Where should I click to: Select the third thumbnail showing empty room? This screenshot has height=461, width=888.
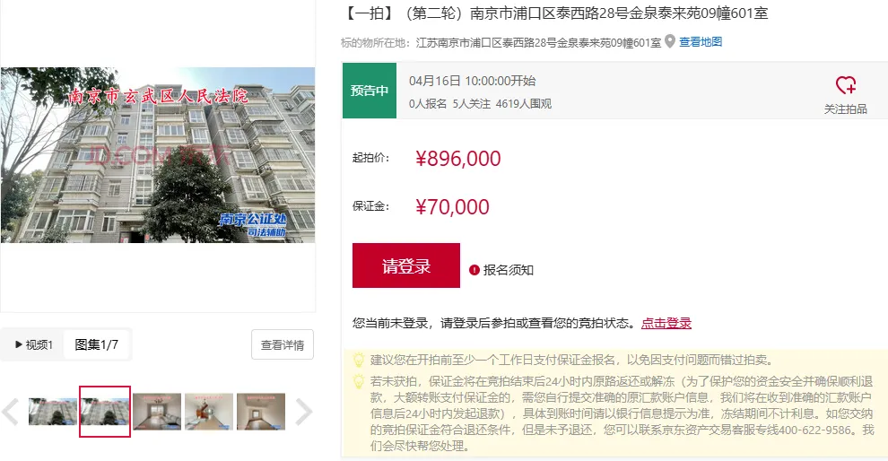(157, 412)
